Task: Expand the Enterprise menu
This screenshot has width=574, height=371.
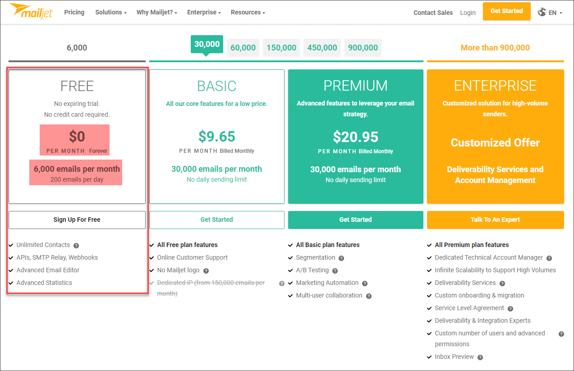Action: click(x=204, y=12)
